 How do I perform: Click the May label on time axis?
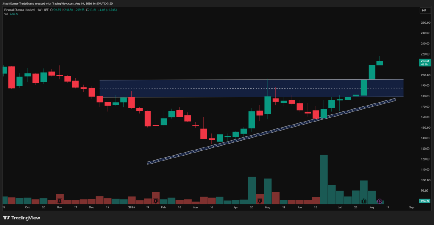click(267, 208)
